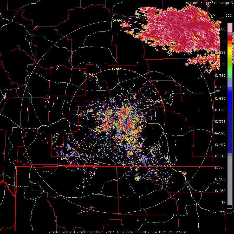Viewport: 234px width, 234px height.
Task: Click the KBLX radar site center point
Action: coord(117,117)
